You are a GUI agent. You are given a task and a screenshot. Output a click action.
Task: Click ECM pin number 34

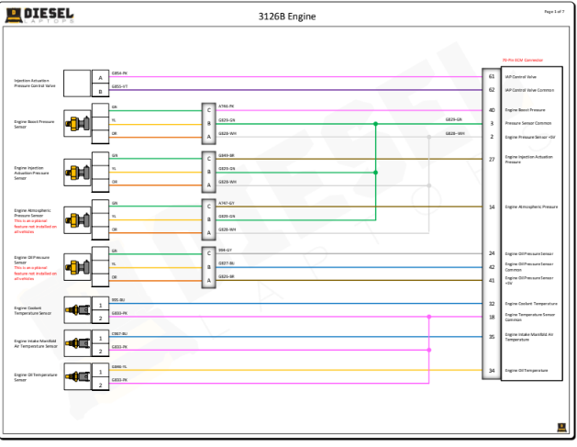click(492, 371)
